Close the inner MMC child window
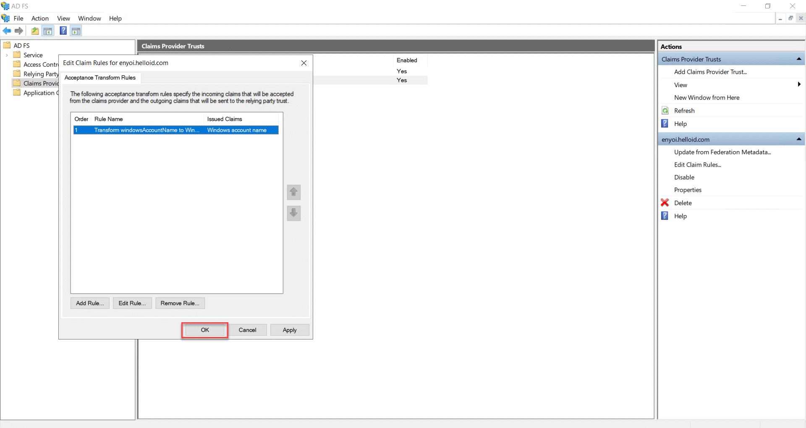This screenshot has width=806, height=428. click(801, 18)
